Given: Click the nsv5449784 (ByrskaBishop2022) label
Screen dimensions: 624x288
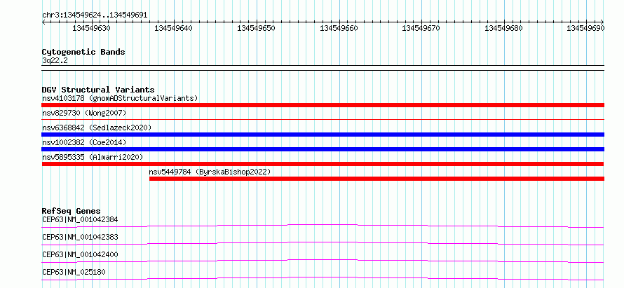Looking at the screenshot, I should coord(210,172).
